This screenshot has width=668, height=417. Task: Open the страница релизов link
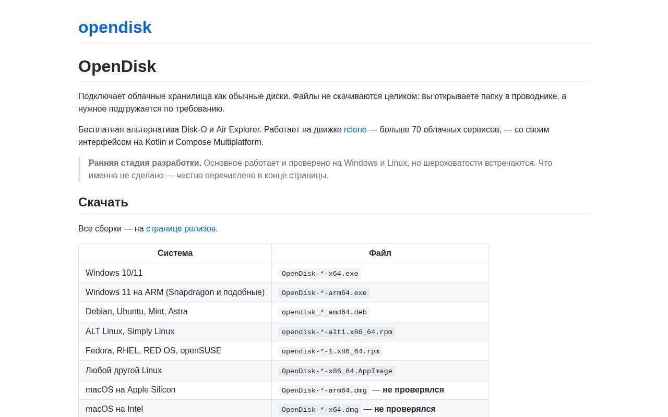(181, 228)
